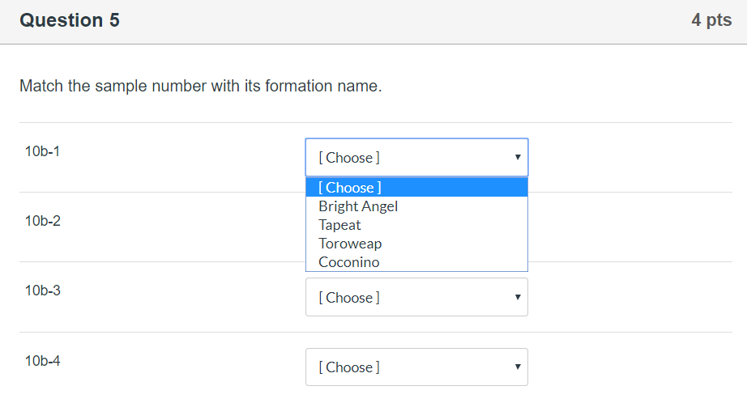Click the arrow on the 10b-1 dropdown
Screen dimensions: 747x420
[x=518, y=158]
